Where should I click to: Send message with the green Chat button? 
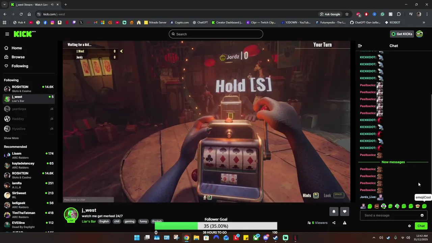(421, 226)
